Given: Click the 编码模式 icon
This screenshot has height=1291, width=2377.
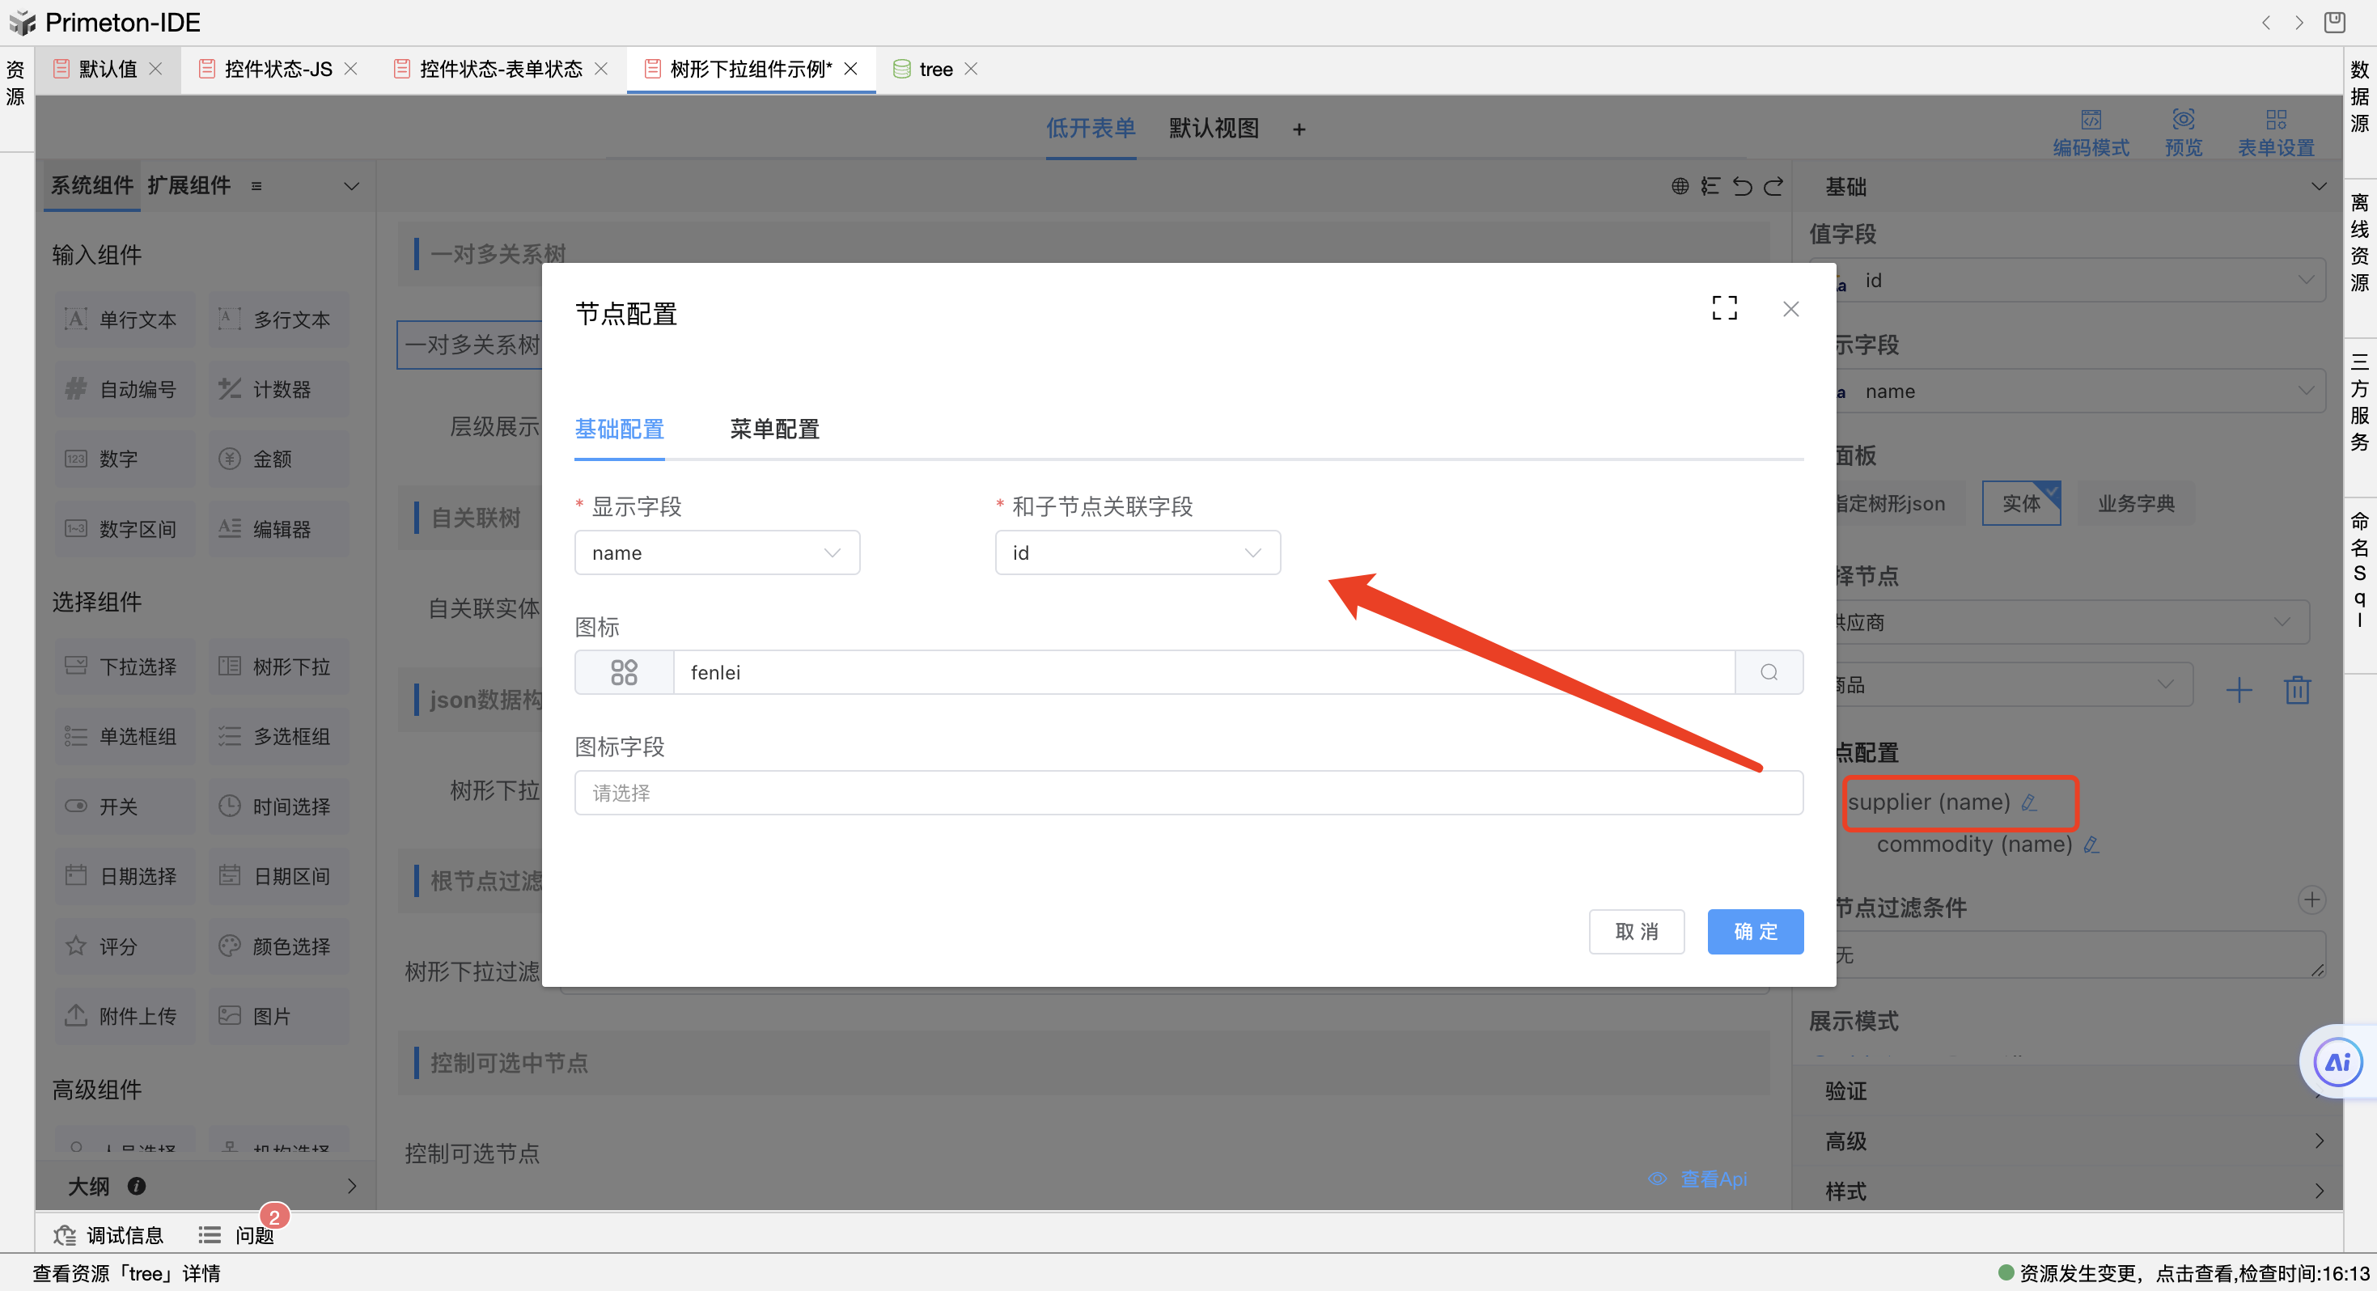Looking at the screenshot, I should (x=2090, y=120).
